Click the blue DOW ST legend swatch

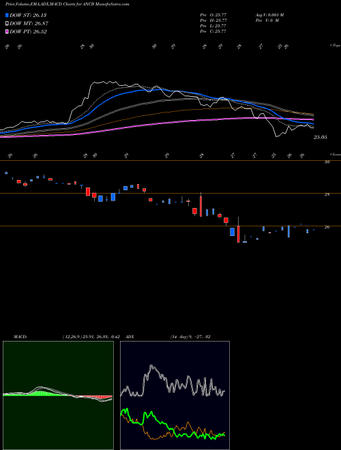click(x=7, y=15)
